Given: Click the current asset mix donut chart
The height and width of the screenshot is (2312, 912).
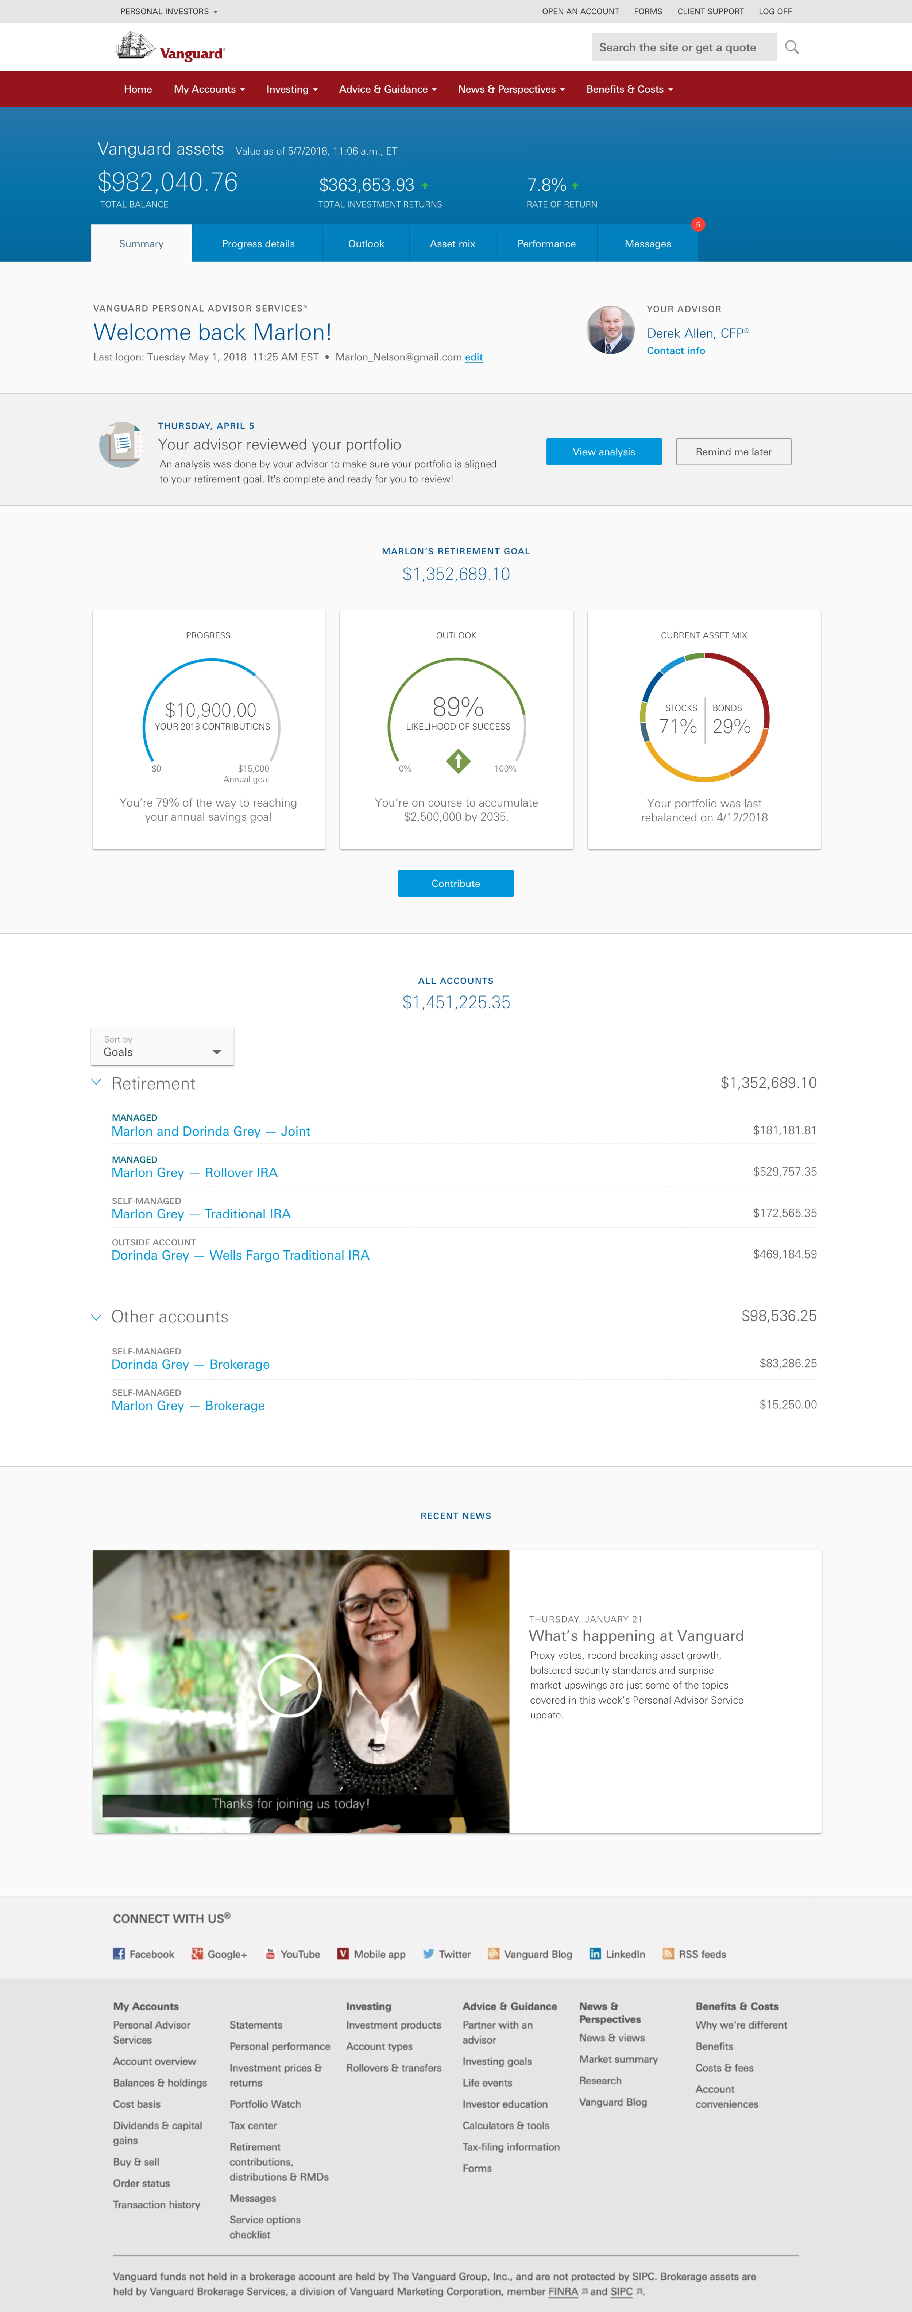Looking at the screenshot, I should [x=705, y=717].
